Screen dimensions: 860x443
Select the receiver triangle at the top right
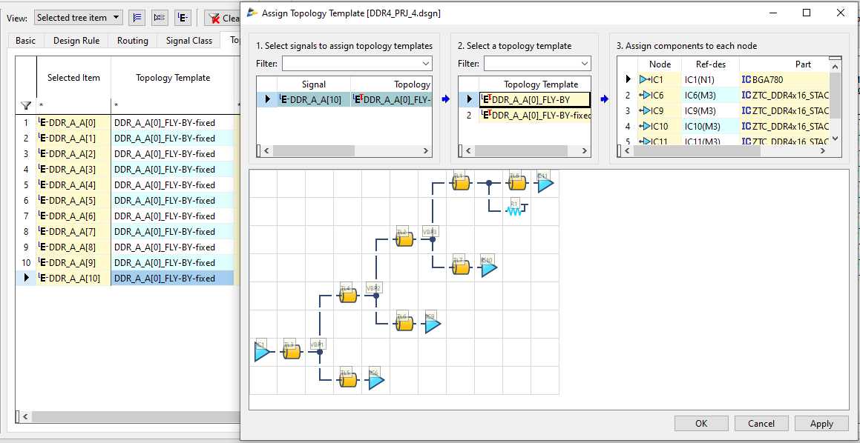click(x=545, y=184)
